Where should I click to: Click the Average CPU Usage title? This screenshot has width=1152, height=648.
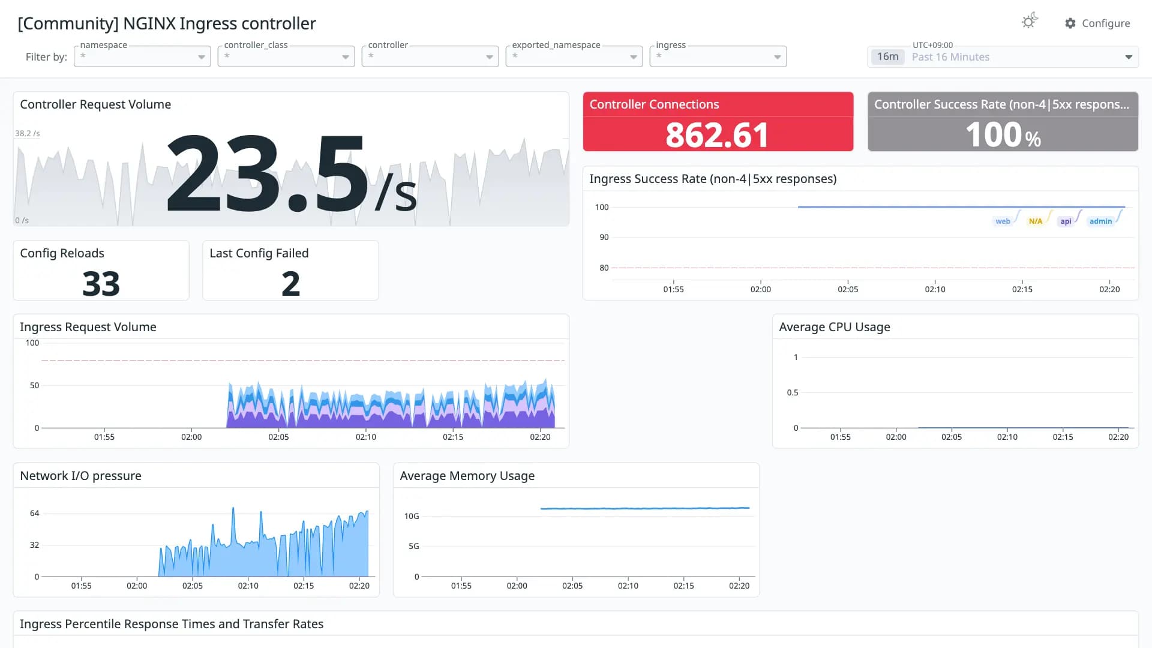pos(835,327)
